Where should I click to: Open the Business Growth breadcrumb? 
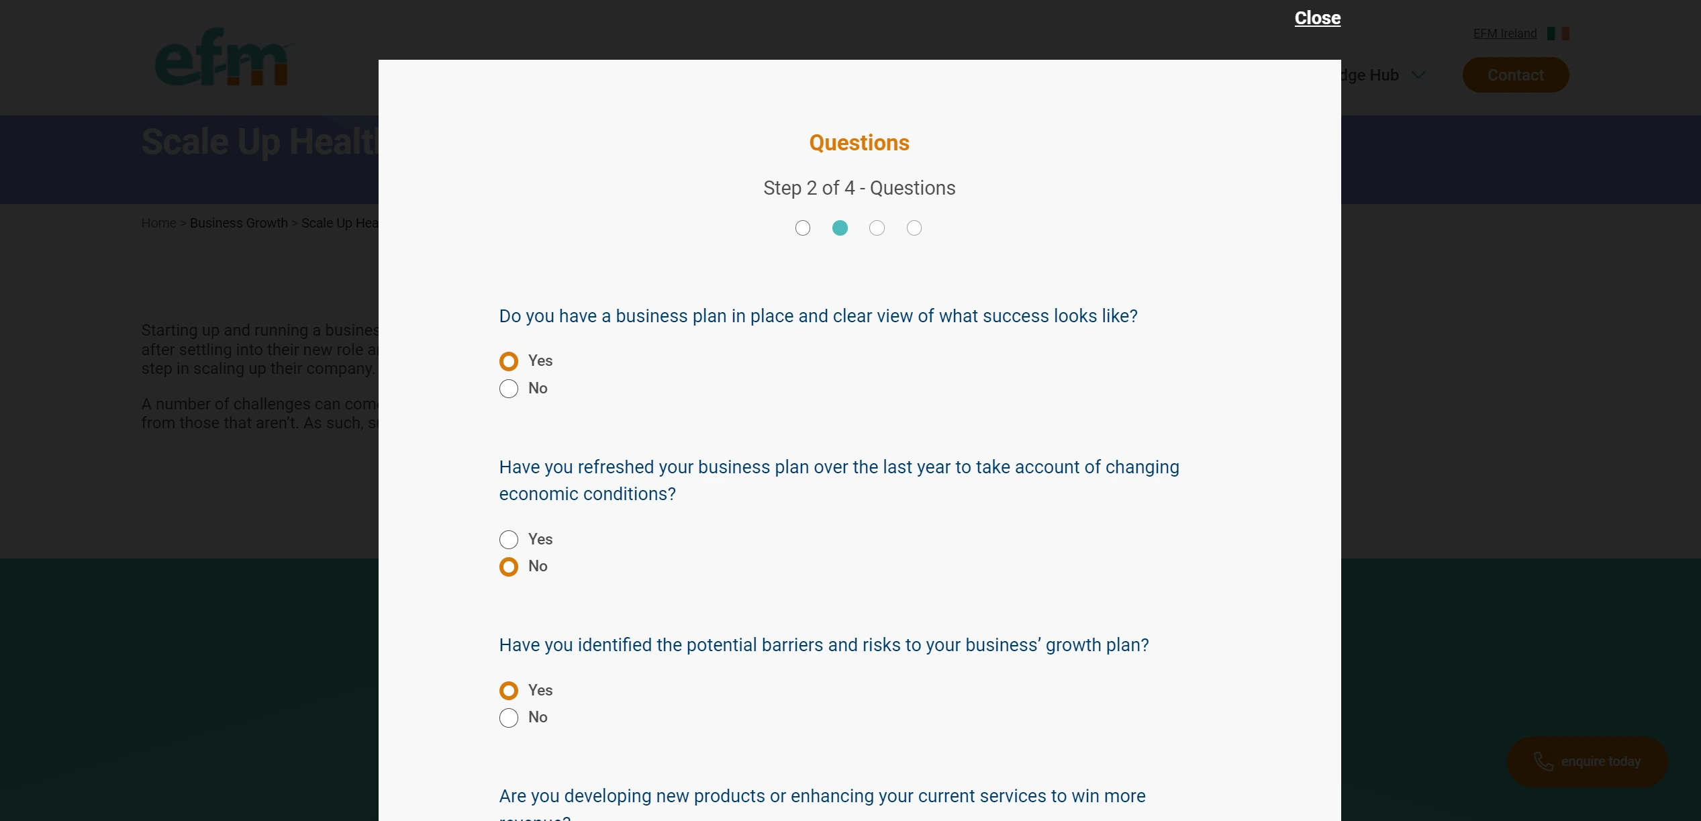click(x=238, y=223)
